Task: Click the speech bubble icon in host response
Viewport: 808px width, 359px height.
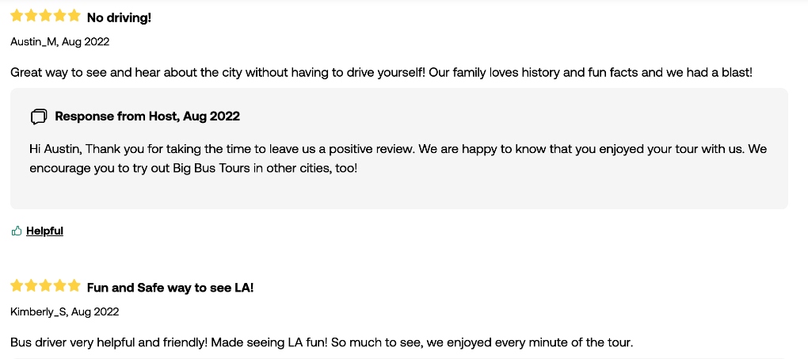Action: click(39, 116)
